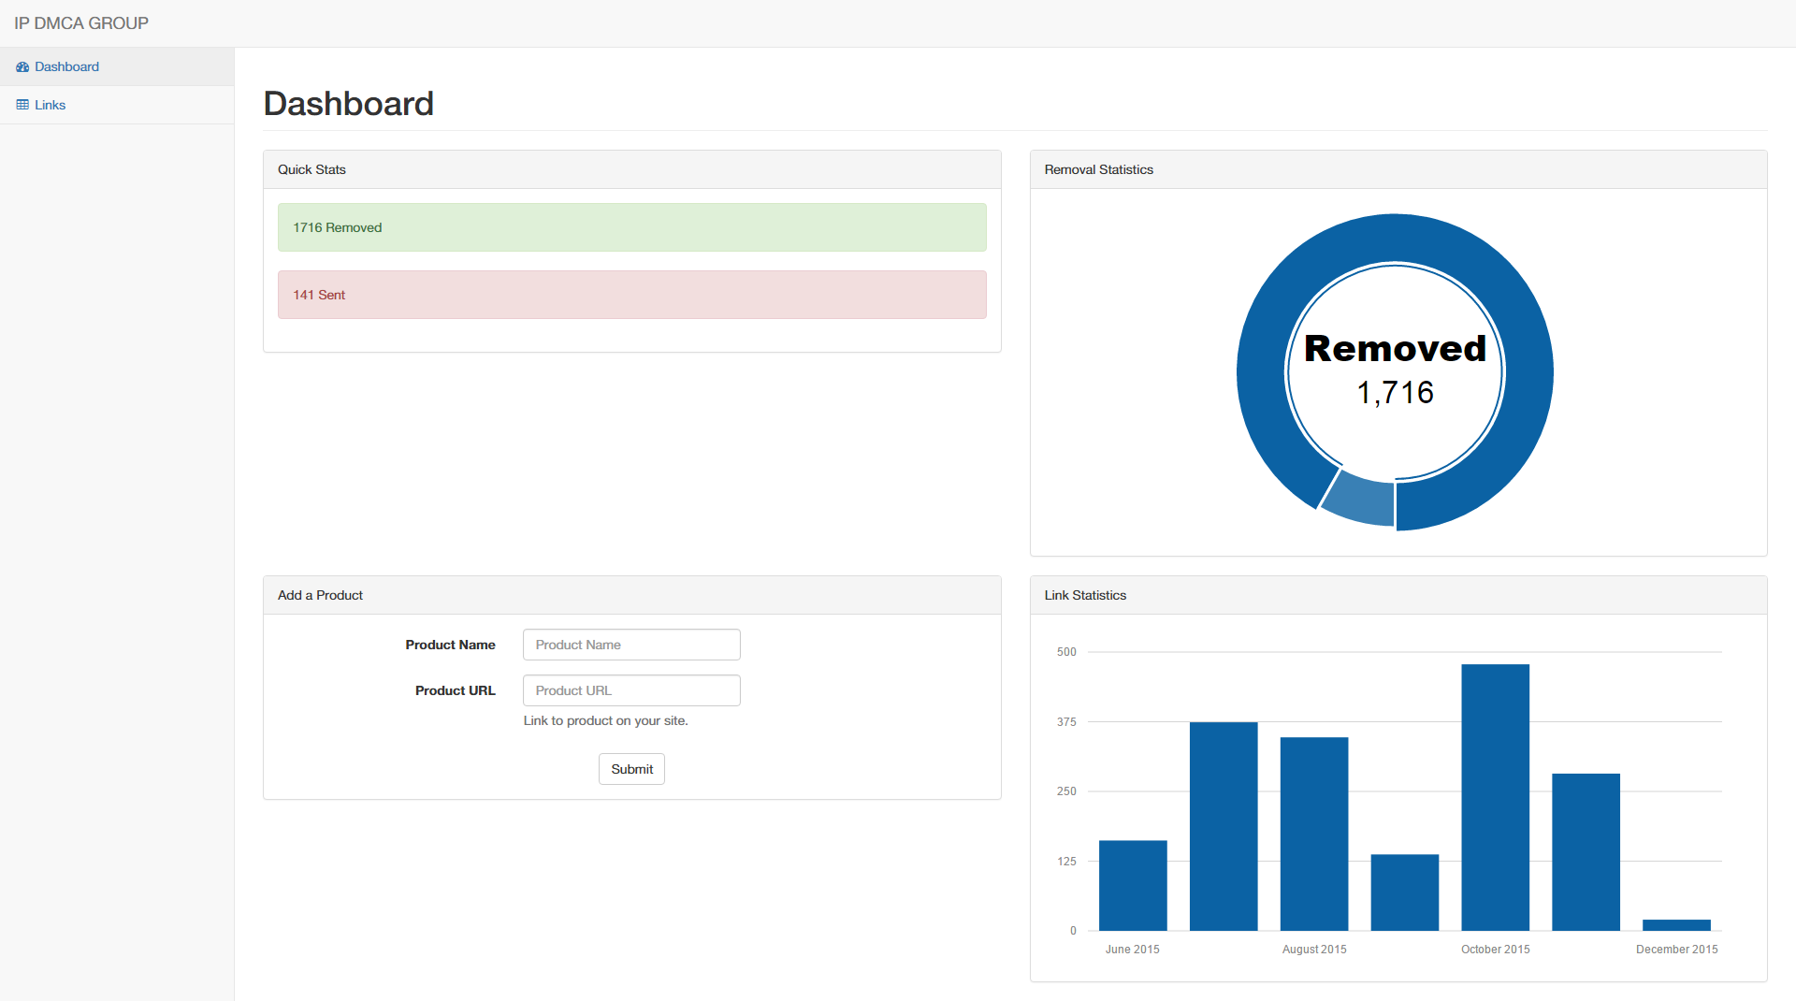
Task: Click the Add a Product panel header
Action: click(631, 595)
